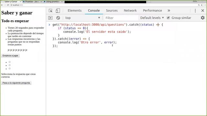Viewport: 207px width, 116px height.
Task: Select the second answer radio button
Action: [10, 65]
